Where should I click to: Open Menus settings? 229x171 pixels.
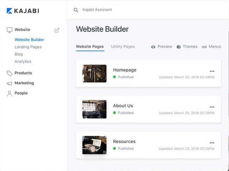[215, 47]
